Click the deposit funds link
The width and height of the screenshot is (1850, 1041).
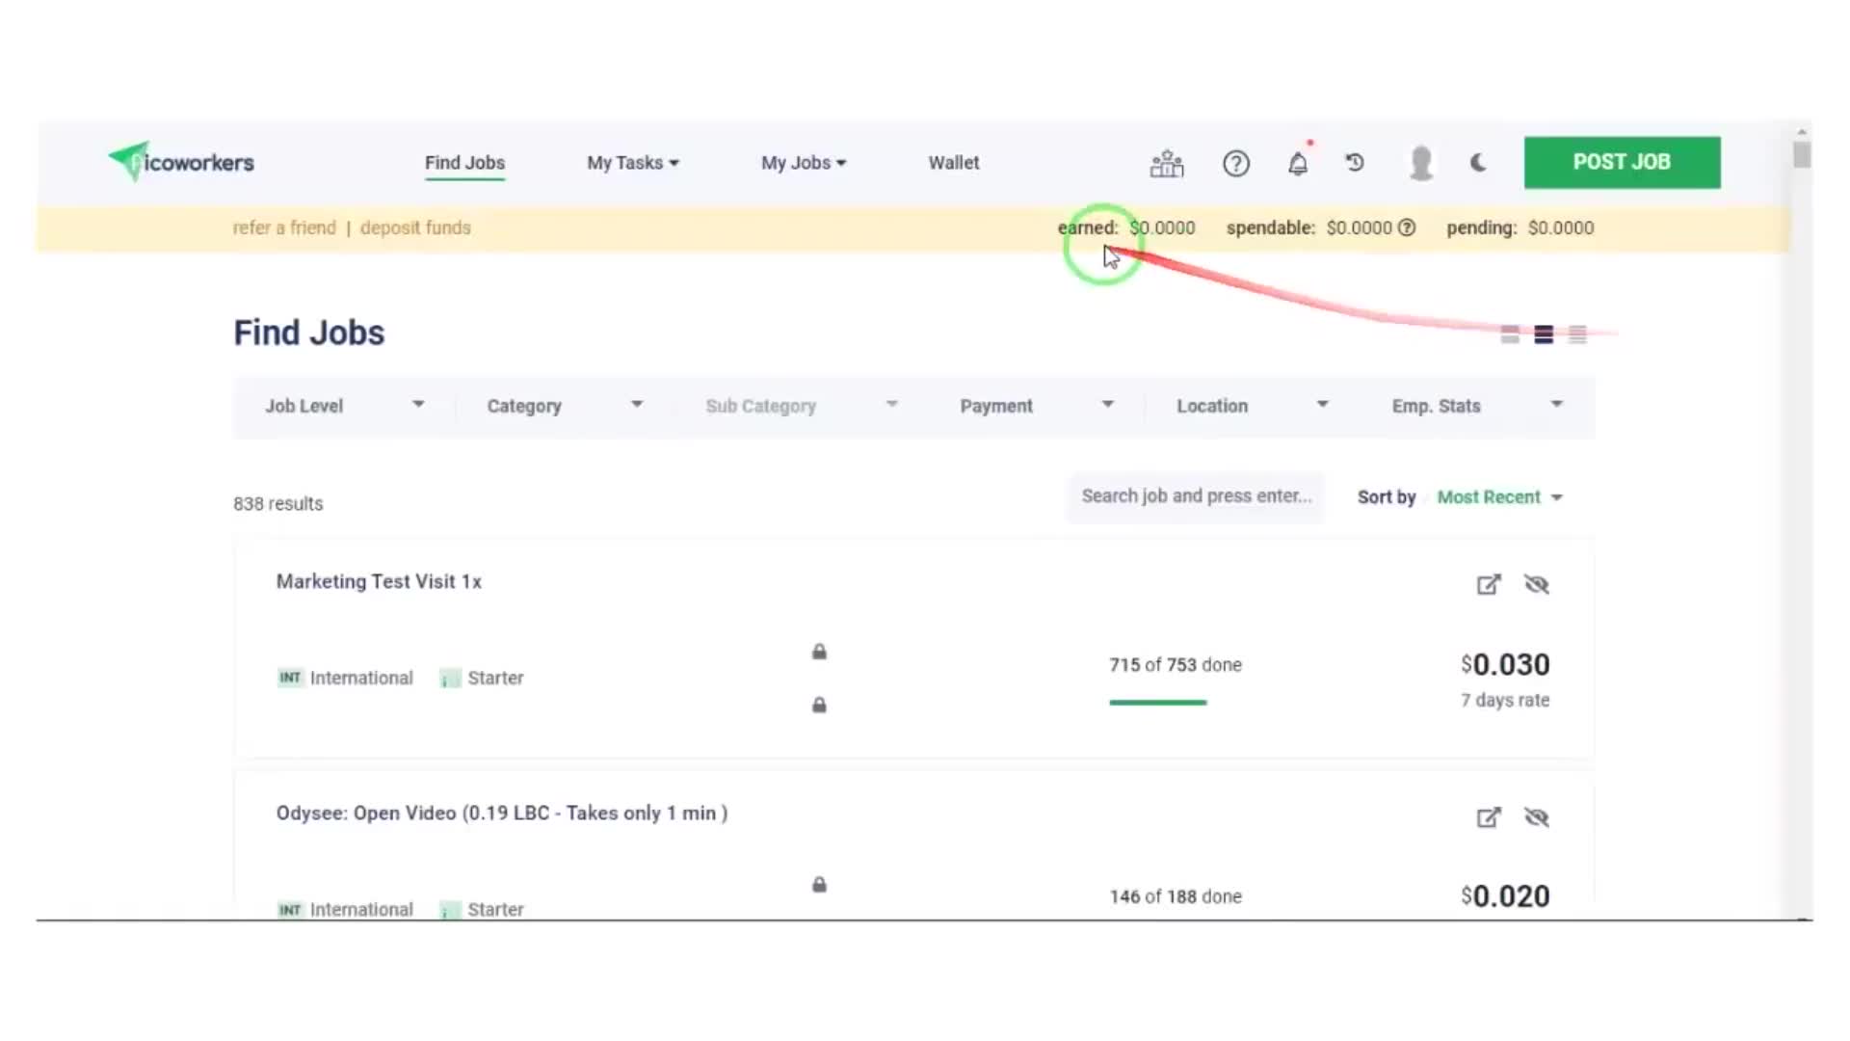tap(415, 228)
